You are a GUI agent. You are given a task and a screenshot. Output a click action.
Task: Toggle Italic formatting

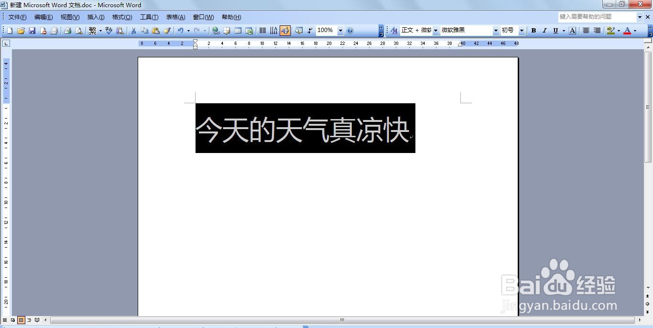(x=544, y=31)
